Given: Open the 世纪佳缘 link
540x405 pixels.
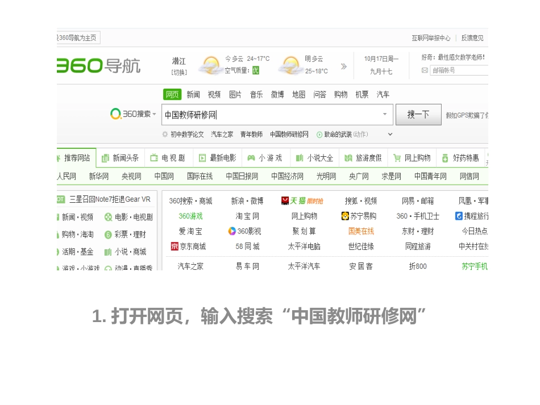Looking at the screenshot, I should [x=361, y=247].
